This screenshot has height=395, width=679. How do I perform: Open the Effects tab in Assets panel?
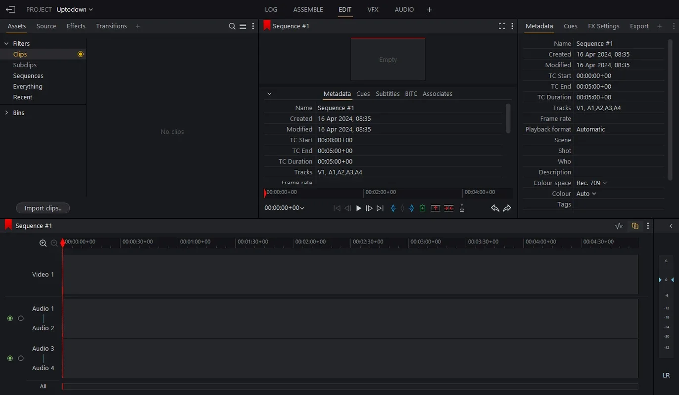76,26
